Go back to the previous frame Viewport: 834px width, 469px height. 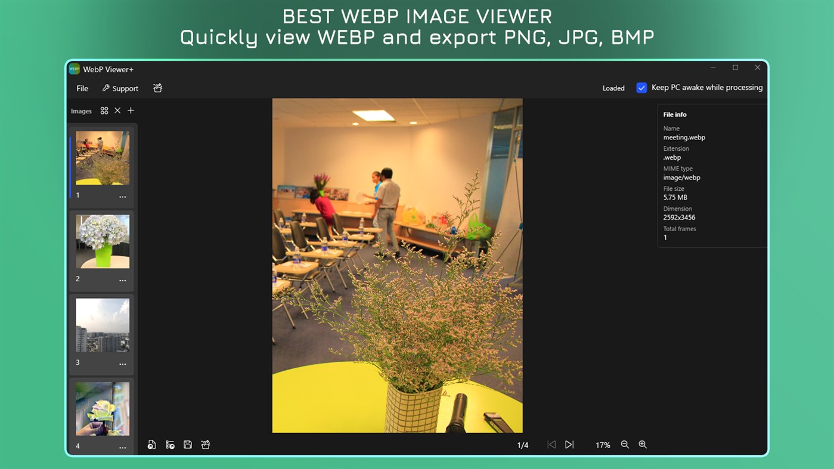point(551,445)
